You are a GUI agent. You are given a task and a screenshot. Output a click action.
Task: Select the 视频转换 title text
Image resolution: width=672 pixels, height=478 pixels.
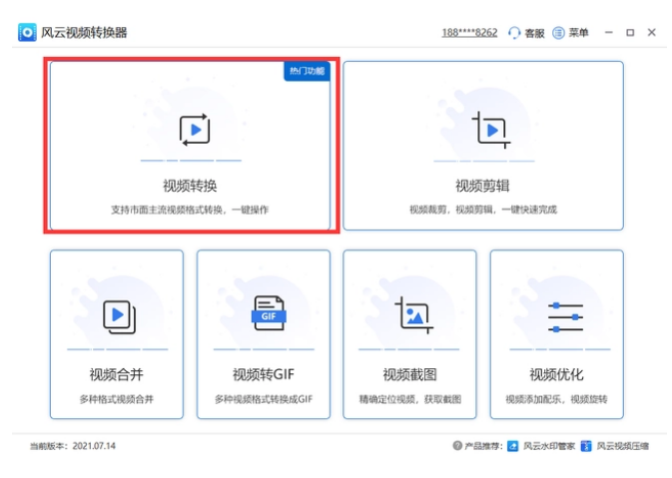click(190, 186)
